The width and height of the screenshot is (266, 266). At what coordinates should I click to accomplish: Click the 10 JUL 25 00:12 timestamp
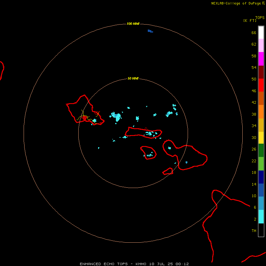click(x=169, y=264)
